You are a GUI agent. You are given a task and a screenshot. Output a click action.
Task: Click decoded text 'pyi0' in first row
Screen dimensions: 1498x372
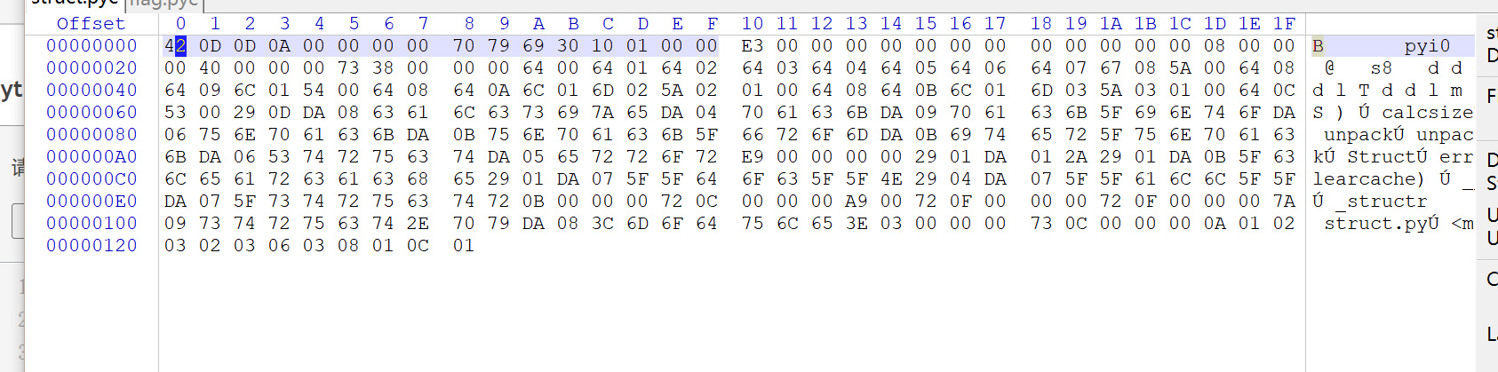click(1427, 46)
